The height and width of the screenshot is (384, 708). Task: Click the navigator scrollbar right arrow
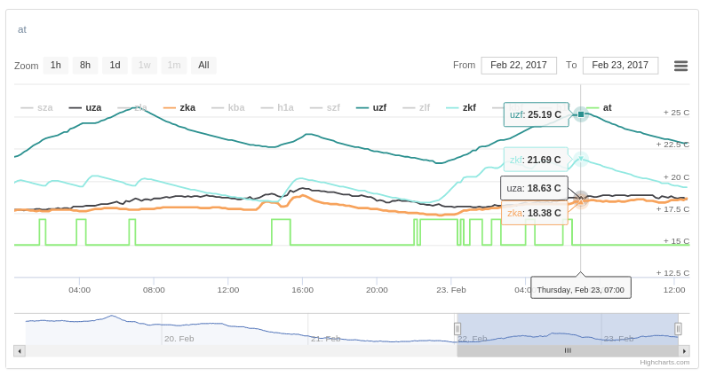[x=684, y=351]
